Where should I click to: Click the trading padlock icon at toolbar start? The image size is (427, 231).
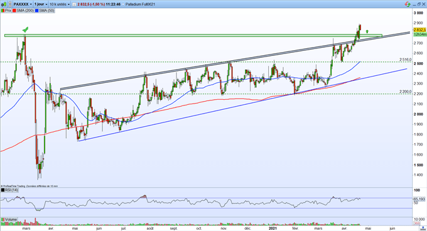tap(4, 4)
